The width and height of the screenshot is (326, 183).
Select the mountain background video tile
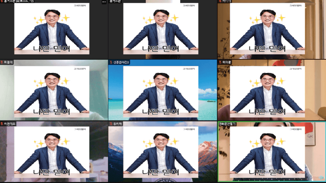163,152
